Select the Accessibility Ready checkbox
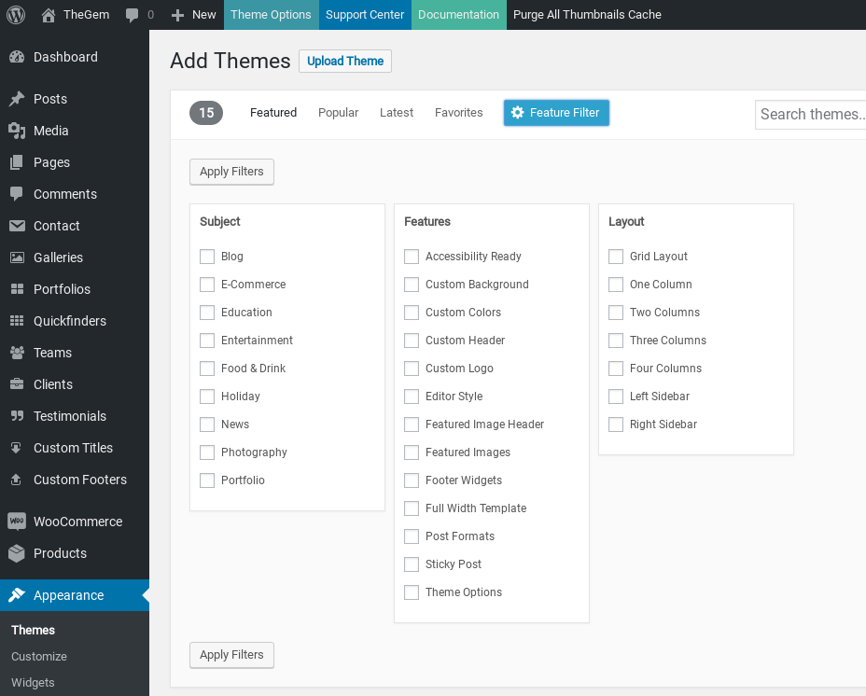 click(412, 257)
